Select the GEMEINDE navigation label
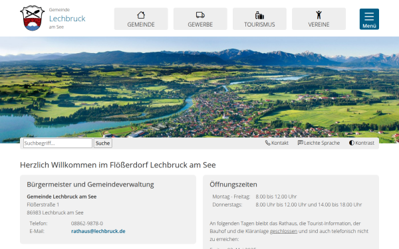The height and width of the screenshot is (249, 399). click(x=141, y=25)
